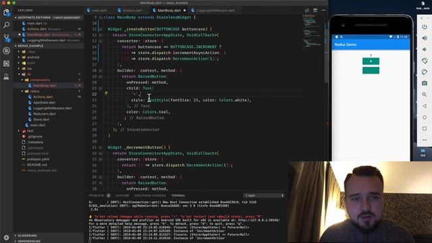Open Reducers.dart in the file tree
432x243 pixels.
pos(44,114)
